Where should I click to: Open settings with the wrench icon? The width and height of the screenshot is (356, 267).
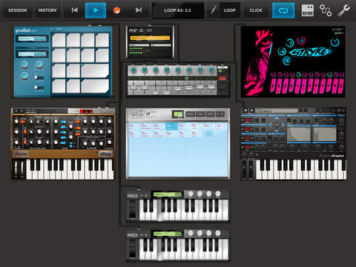point(344,10)
